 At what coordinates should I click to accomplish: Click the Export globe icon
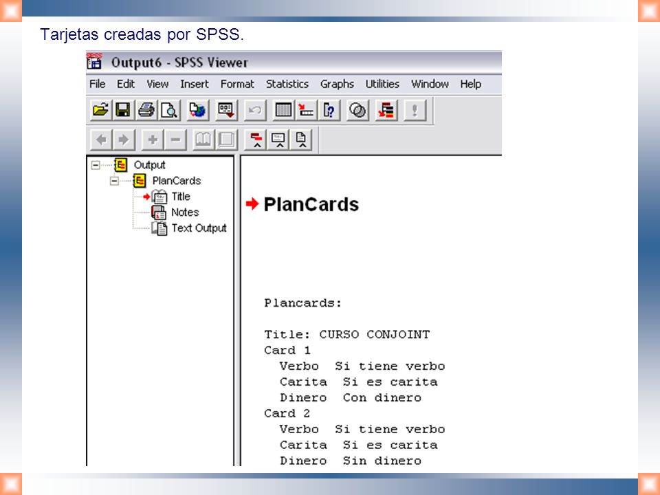point(197,110)
